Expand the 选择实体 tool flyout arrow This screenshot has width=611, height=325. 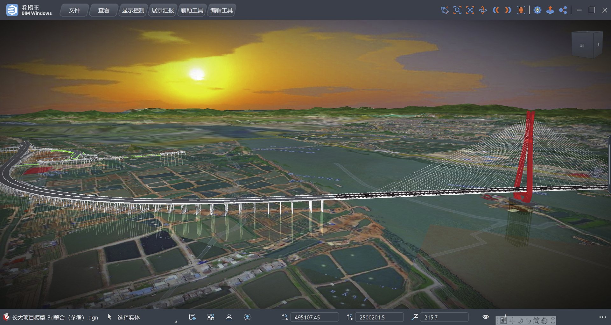click(176, 321)
